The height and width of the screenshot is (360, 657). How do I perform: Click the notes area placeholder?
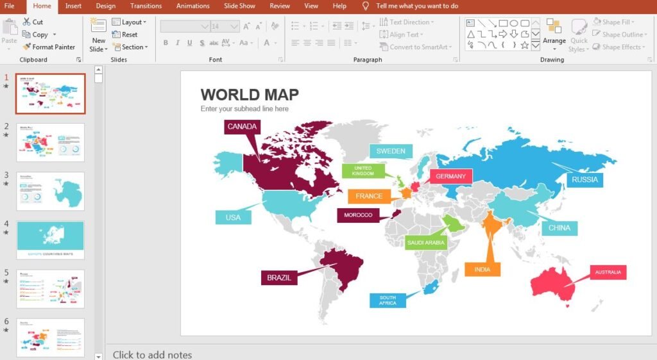152,355
